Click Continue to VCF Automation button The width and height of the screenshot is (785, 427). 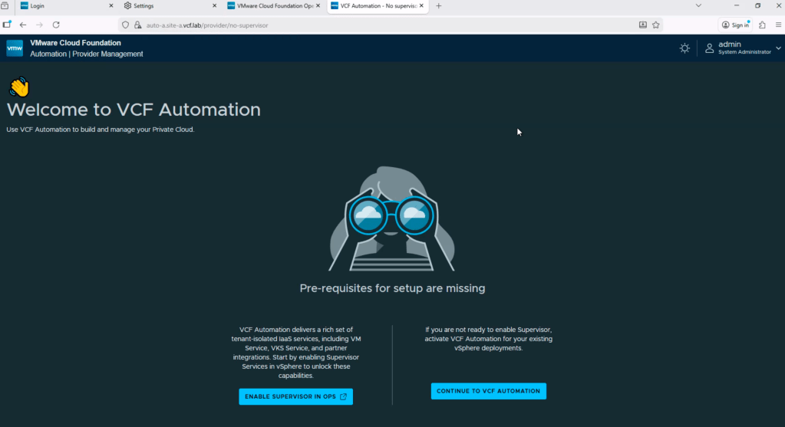[x=488, y=391]
